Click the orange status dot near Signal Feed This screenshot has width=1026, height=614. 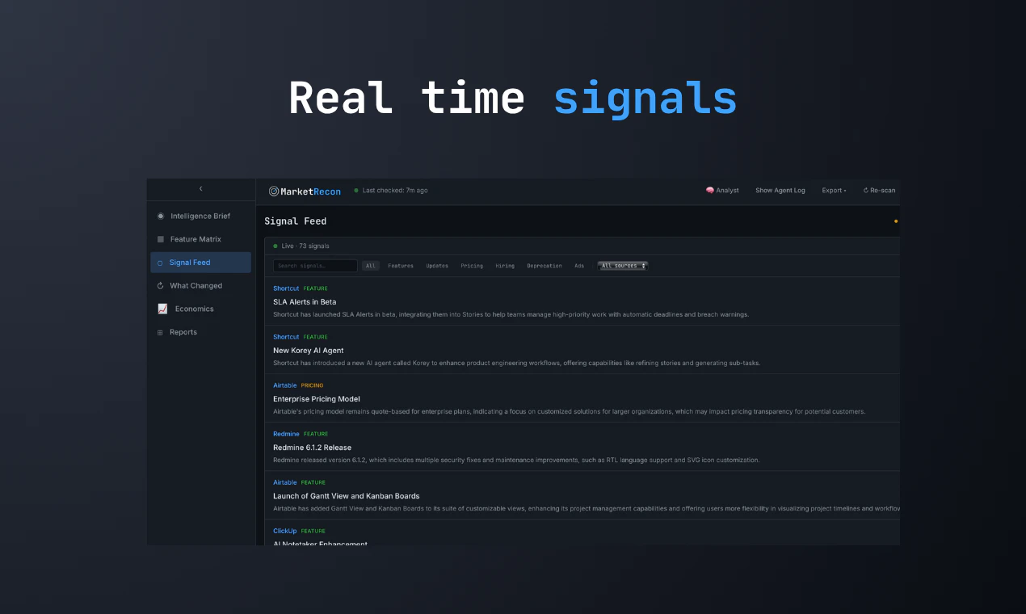[x=896, y=221]
